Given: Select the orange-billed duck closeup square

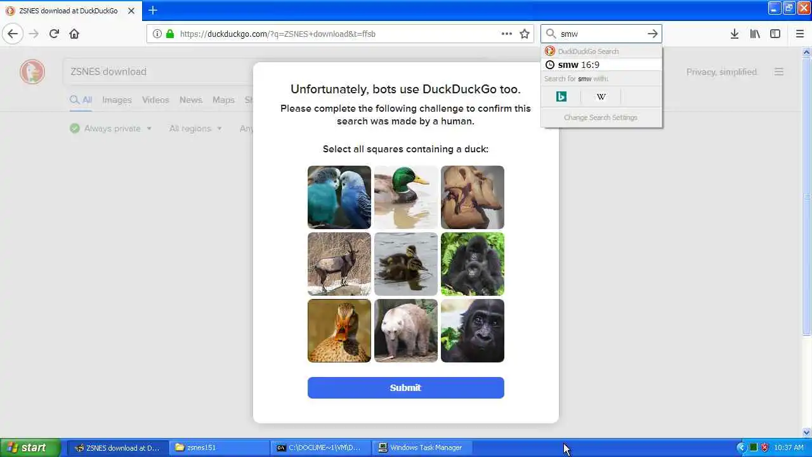Looking at the screenshot, I should (339, 331).
